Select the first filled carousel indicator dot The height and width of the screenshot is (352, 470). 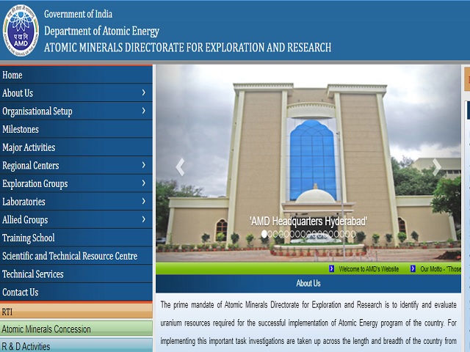click(x=264, y=234)
